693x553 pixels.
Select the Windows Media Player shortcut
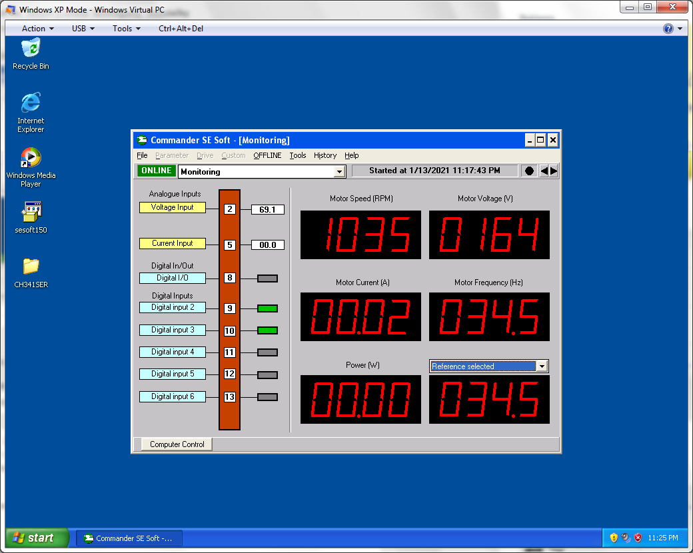pyautogui.click(x=31, y=159)
